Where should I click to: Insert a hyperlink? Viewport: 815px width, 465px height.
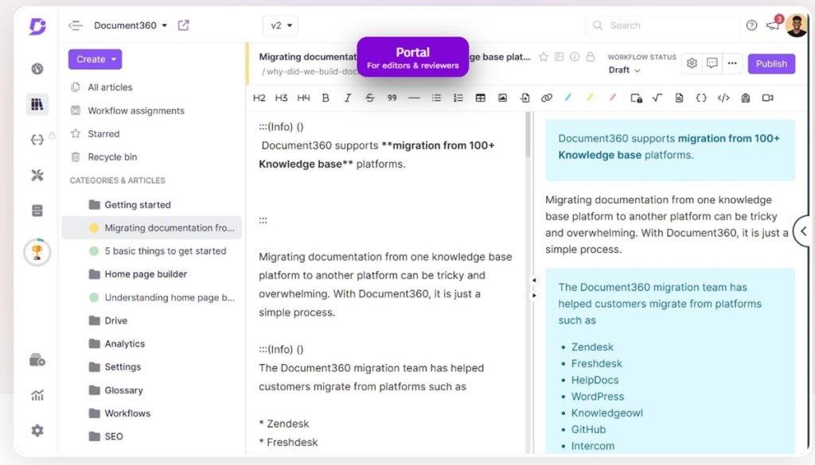(546, 98)
